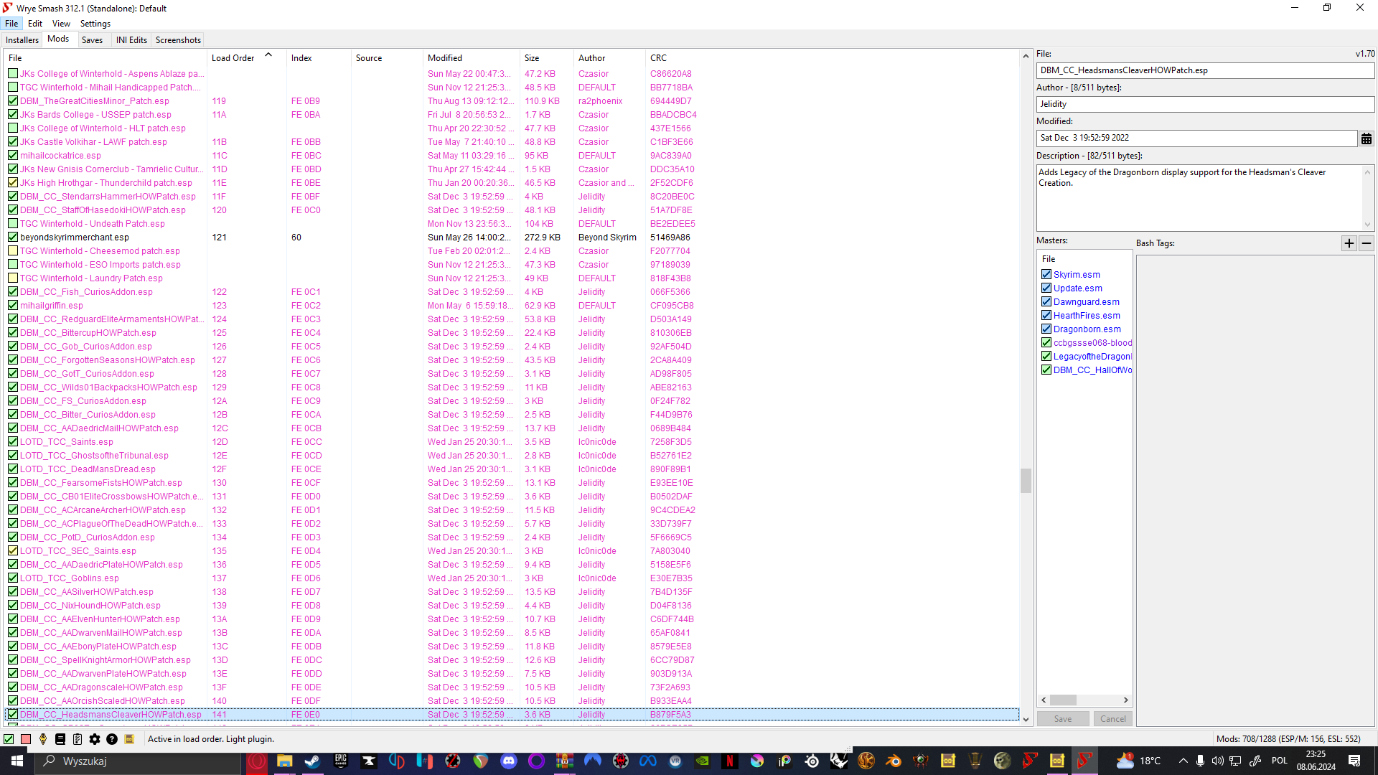Click the Skyrim game launcher icon in status bar
Screen dimensions: 1378x775
click(x=43, y=739)
